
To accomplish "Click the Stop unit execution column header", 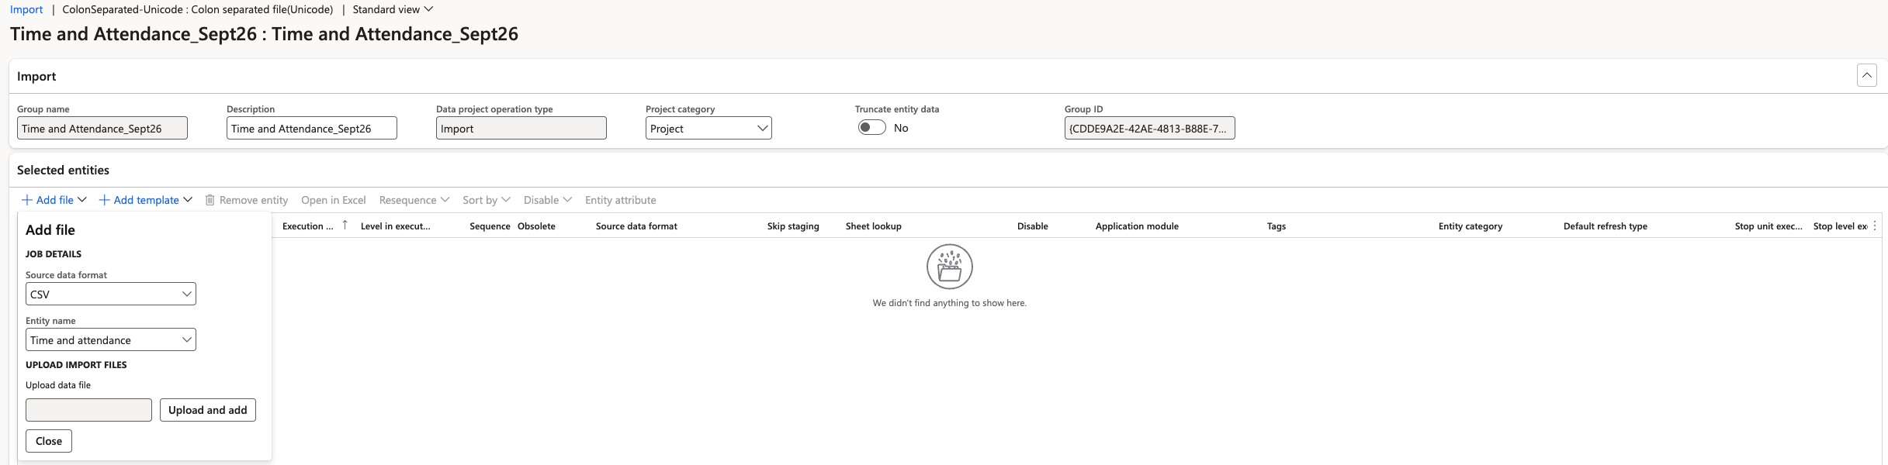I will (1768, 226).
